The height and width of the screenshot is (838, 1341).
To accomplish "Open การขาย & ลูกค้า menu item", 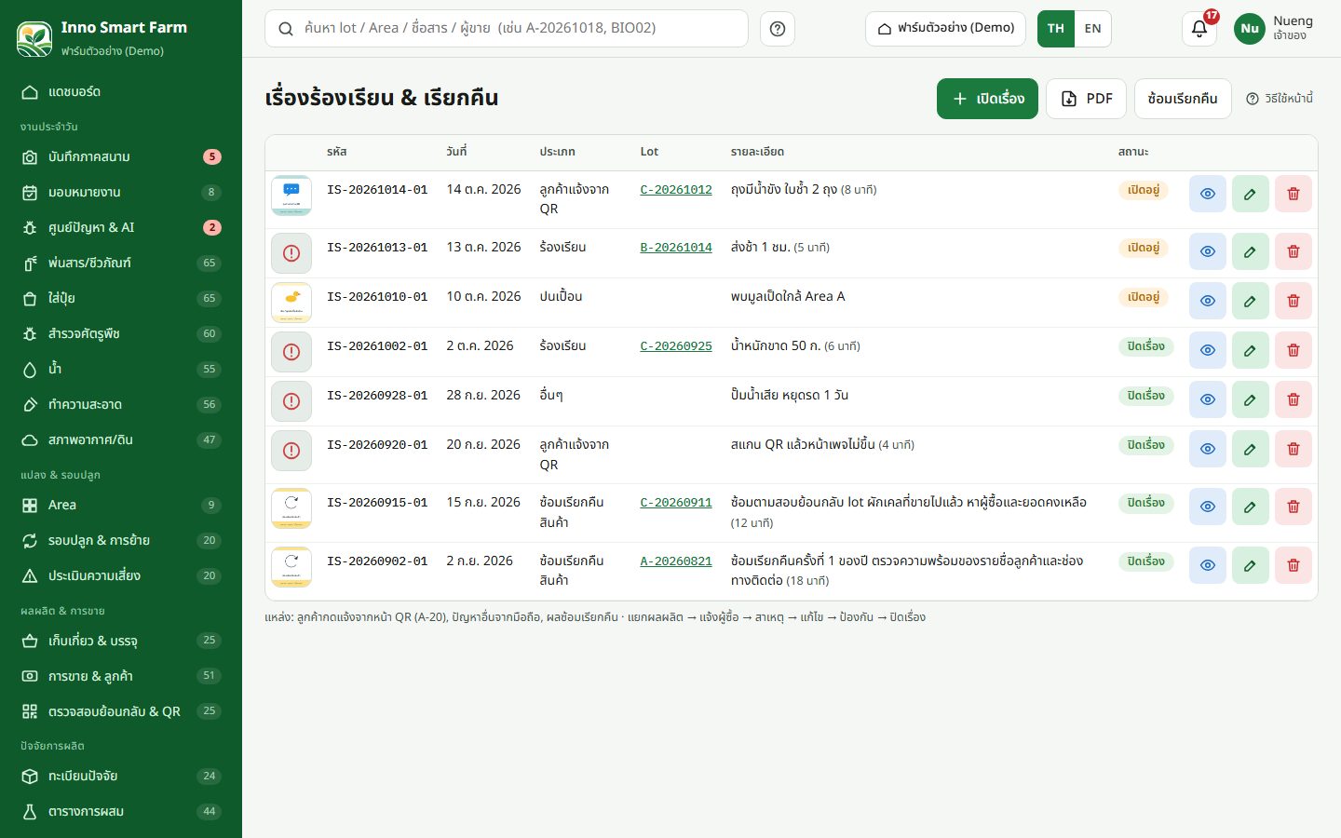I will point(121,676).
